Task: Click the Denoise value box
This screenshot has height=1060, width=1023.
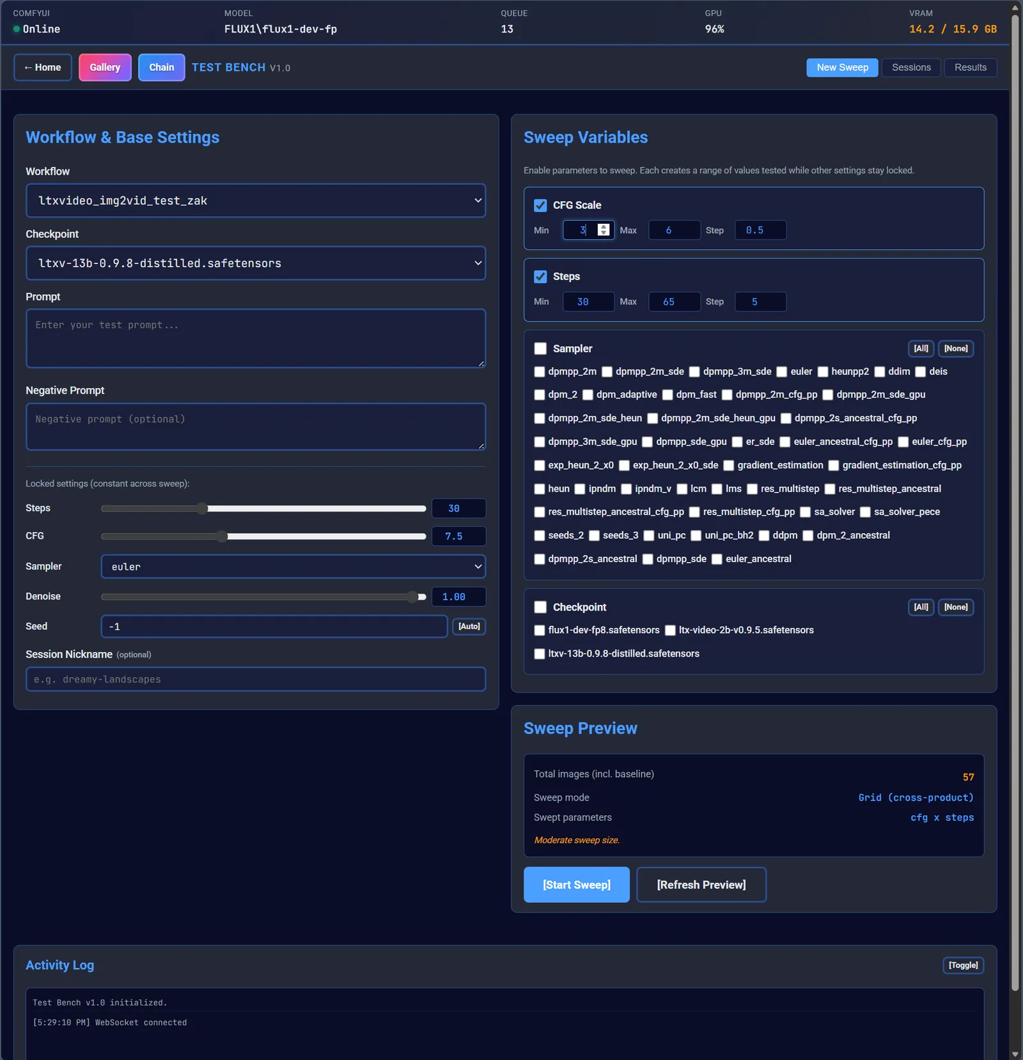Action: [459, 596]
